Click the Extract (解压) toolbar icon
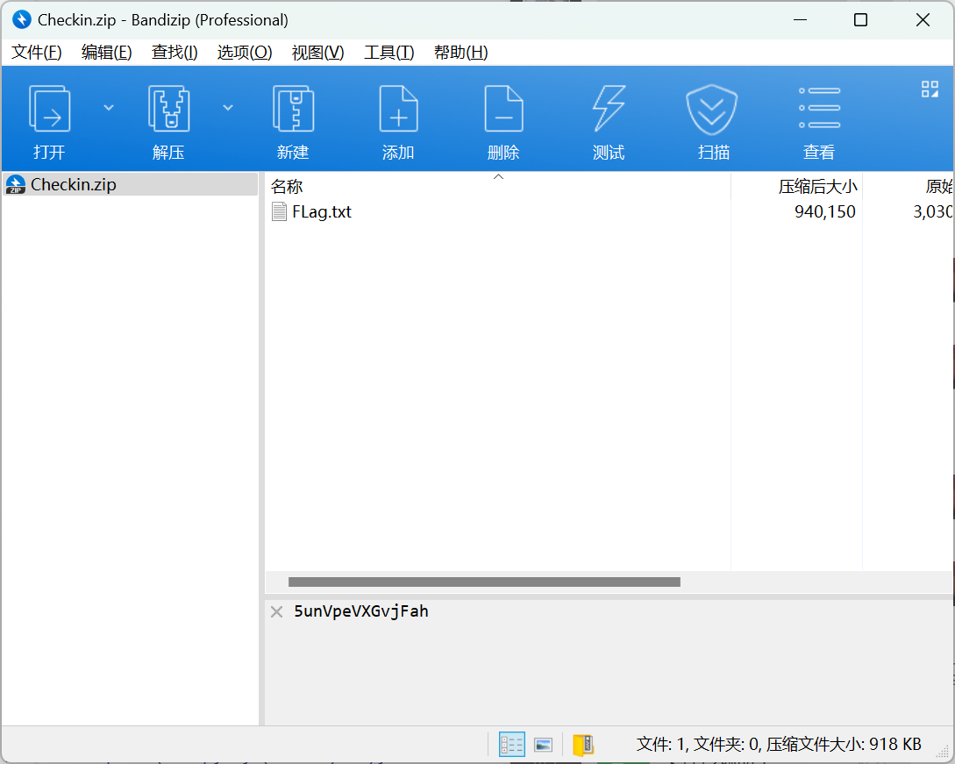 168,109
